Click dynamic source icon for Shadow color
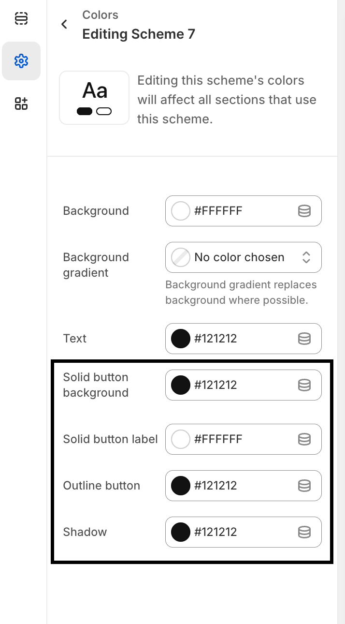 click(x=304, y=532)
